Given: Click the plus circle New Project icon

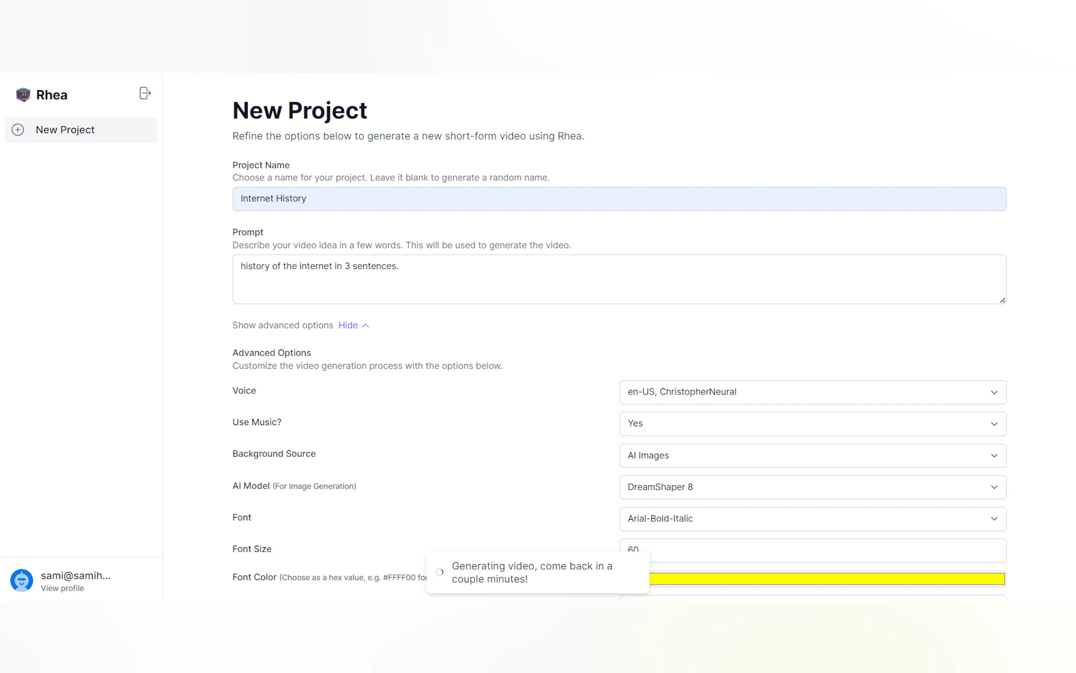Looking at the screenshot, I should [18, 130].
